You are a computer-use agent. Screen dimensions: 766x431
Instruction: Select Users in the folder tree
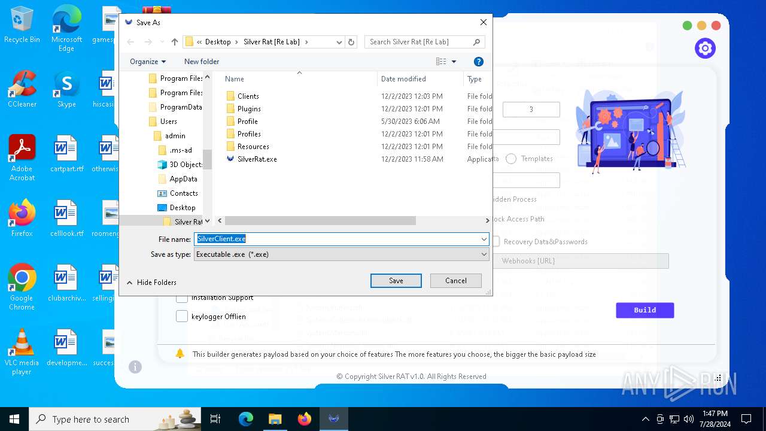point(169,122)
